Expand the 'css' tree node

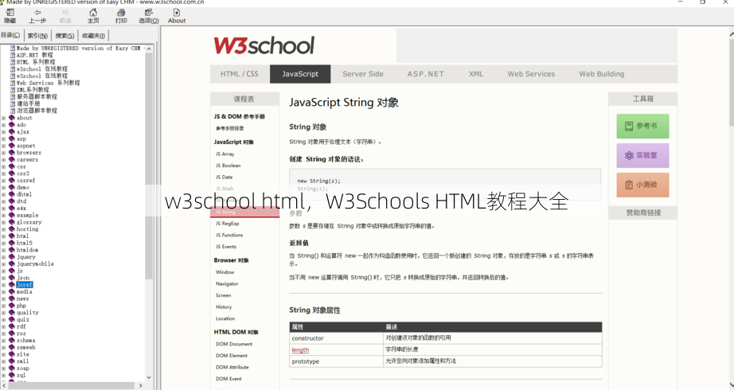pos(3,166)
